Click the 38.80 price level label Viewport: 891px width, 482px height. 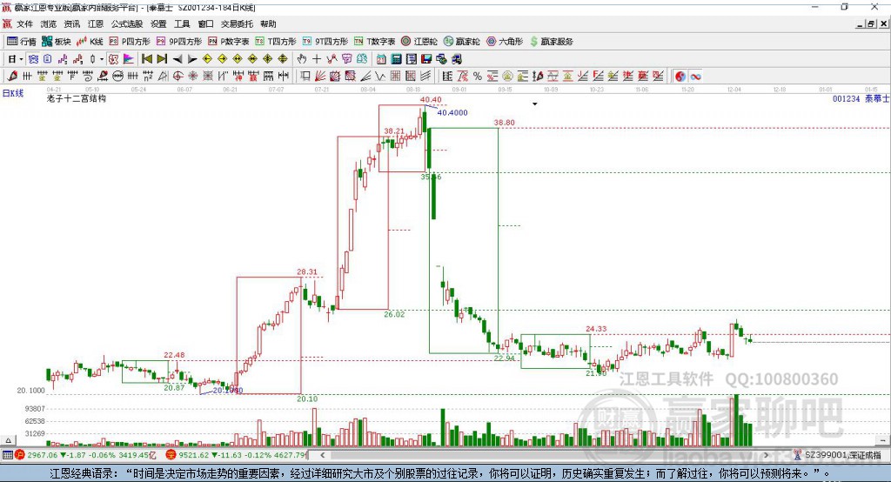click(505, 123)
